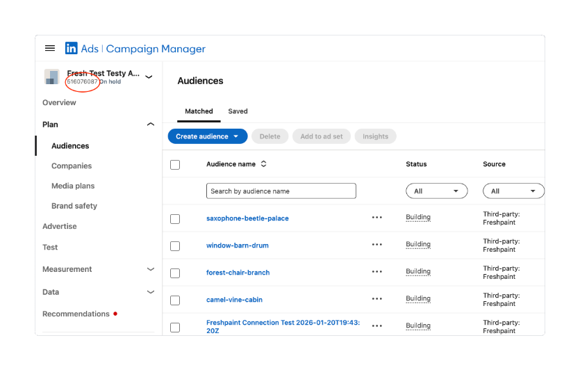Switch to the Saved tab
The width and height of the screenshot is (580, 370).
coord(238,111)
